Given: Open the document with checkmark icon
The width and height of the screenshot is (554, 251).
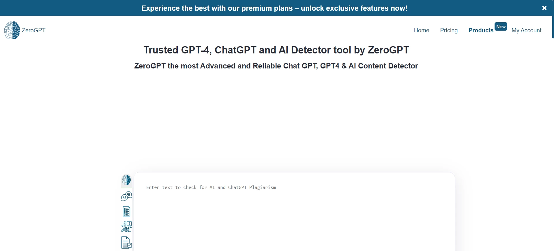Looking at the screenshot, I should click(126, 243).
